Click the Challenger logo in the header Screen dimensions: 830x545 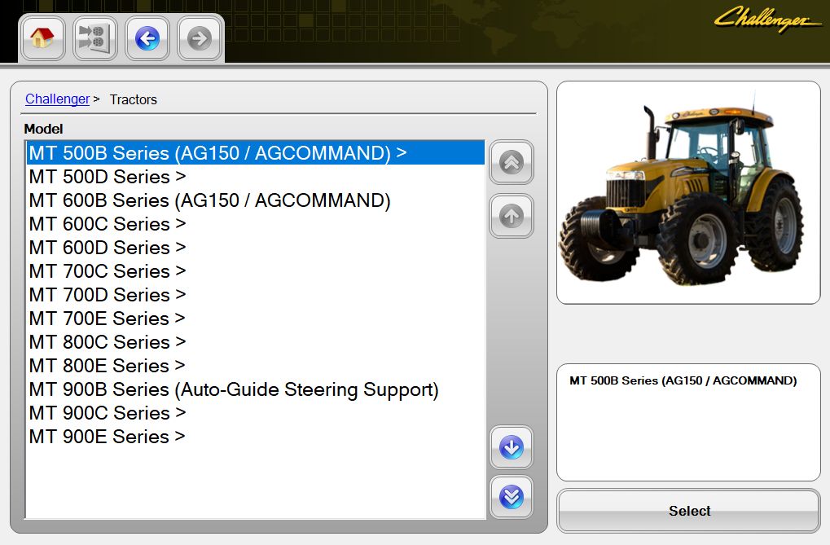coord(766,18)
